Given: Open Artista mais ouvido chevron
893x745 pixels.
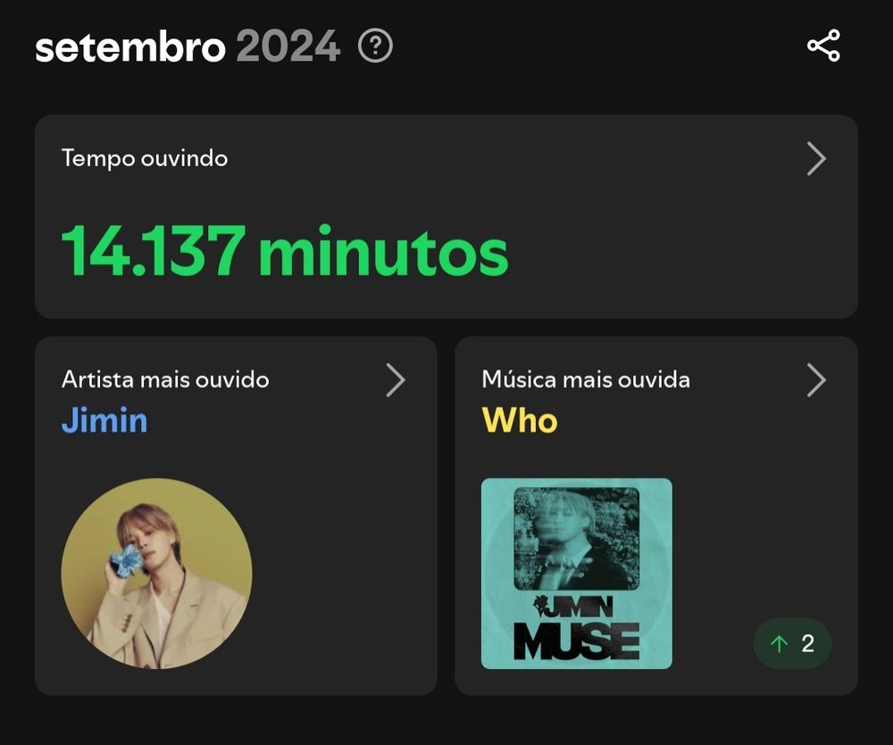Looking at the screenshot, I should coord(396,380).
